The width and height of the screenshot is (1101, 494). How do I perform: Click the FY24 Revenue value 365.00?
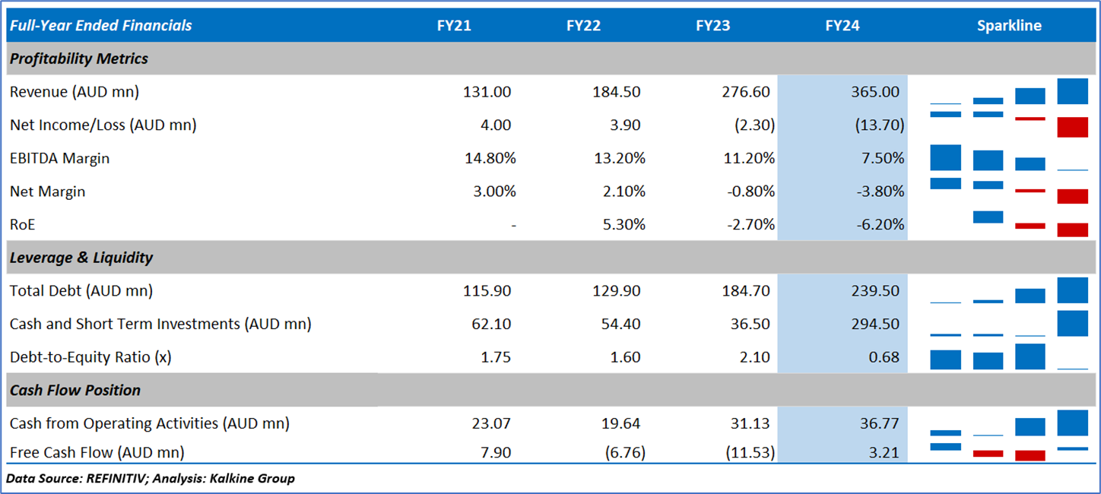coord(874,92)
